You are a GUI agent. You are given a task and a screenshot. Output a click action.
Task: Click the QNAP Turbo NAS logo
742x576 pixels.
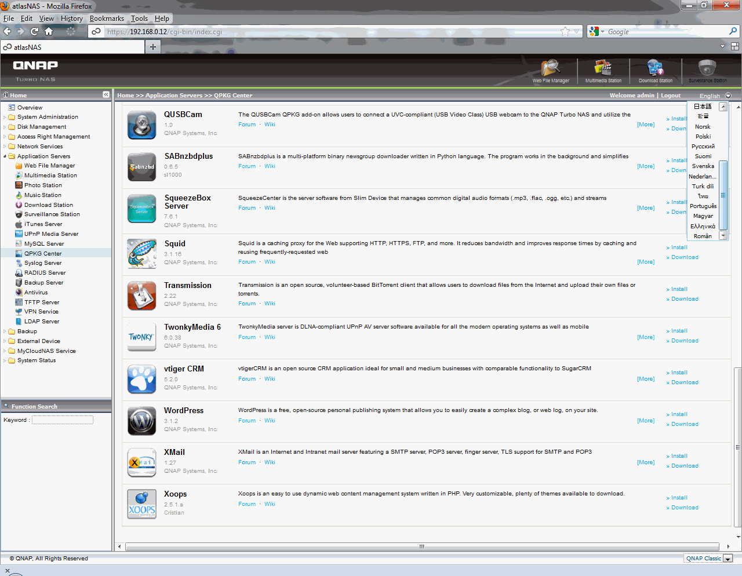35,71
